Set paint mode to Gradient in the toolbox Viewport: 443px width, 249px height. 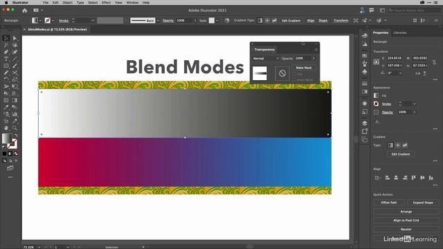pos(10,154)
